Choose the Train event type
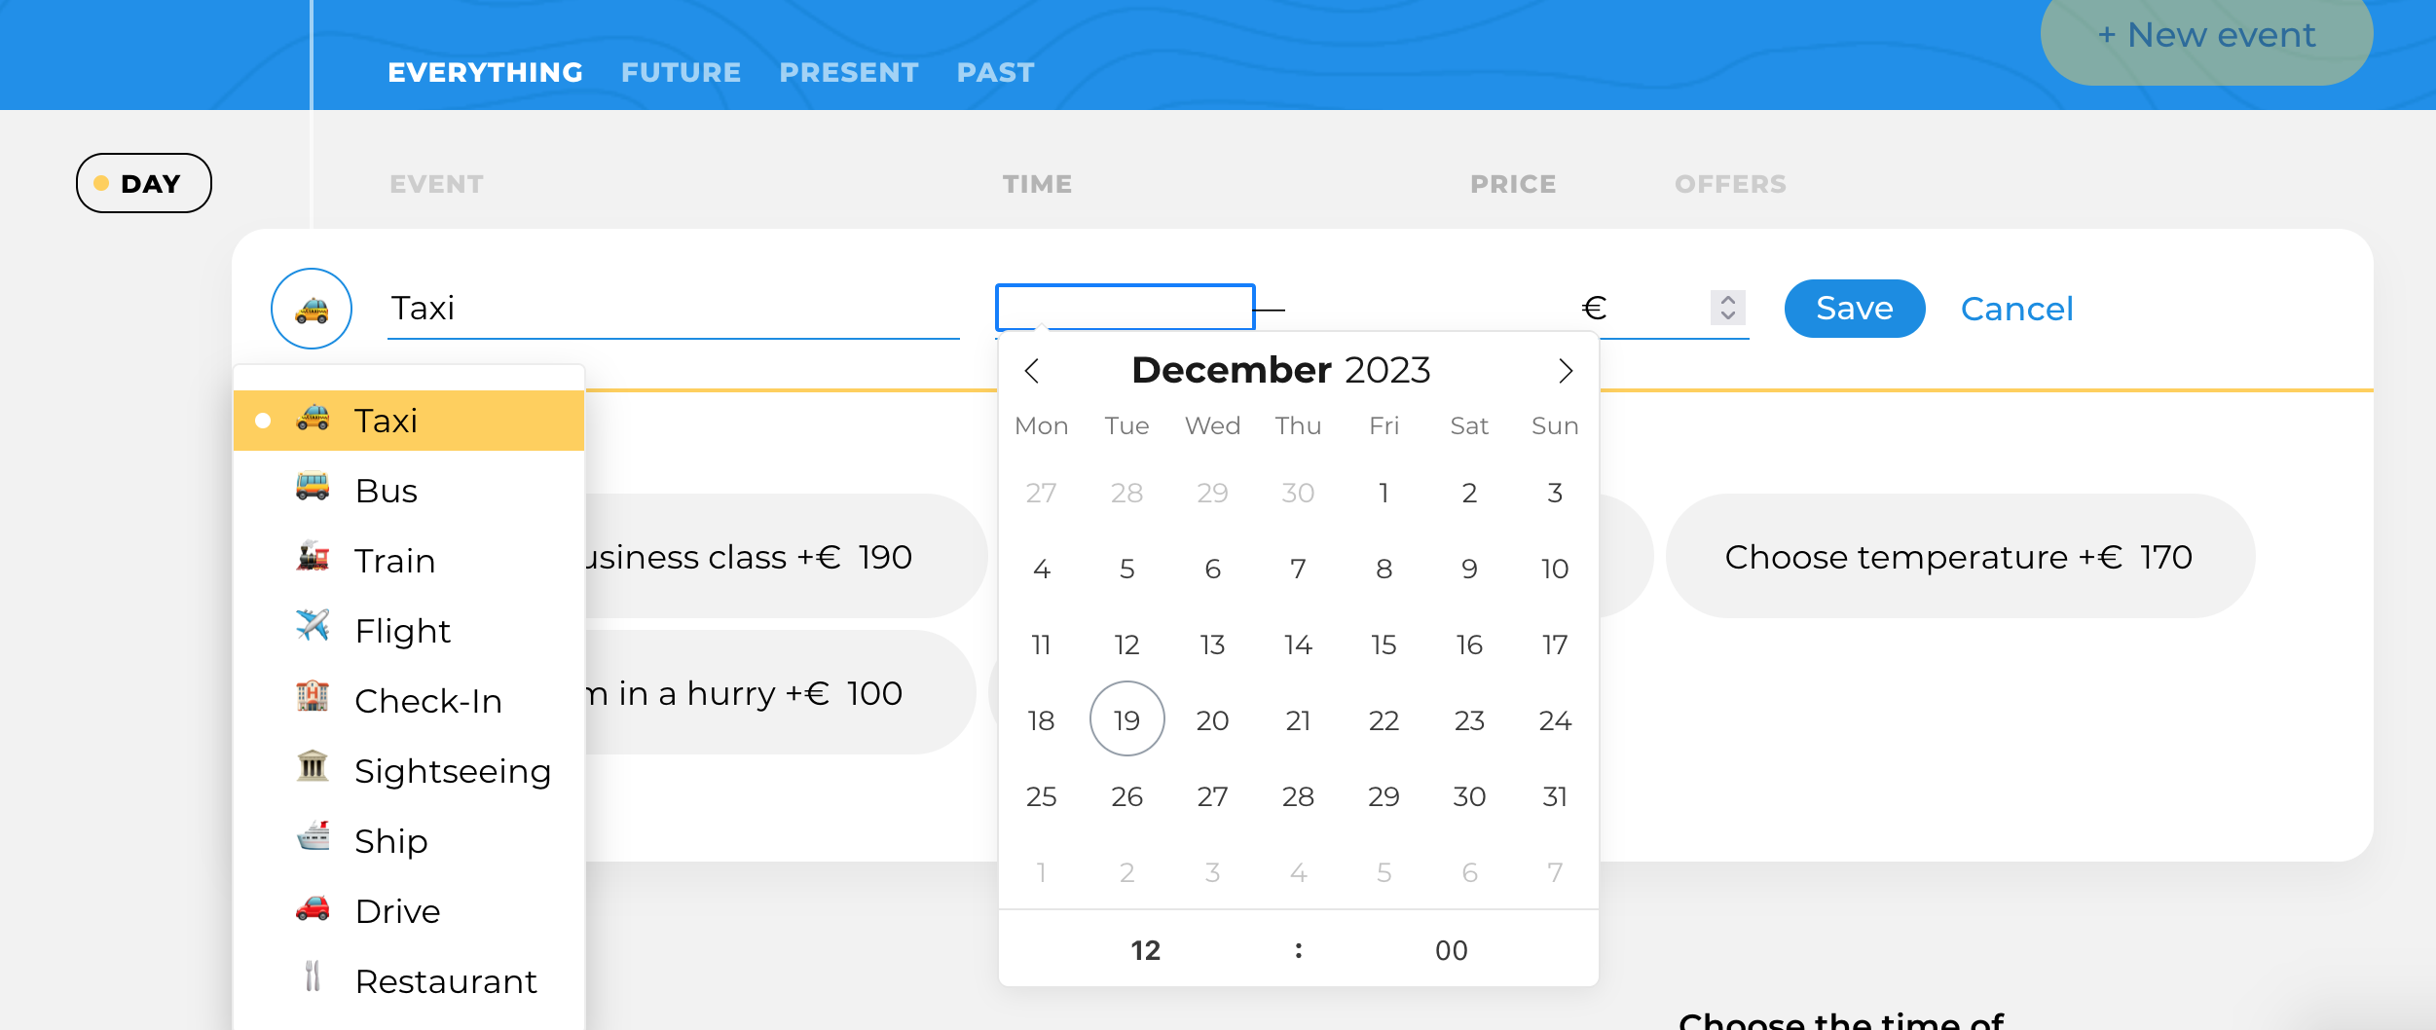Screen dimensions: 2436x1030 click(409, 561)
